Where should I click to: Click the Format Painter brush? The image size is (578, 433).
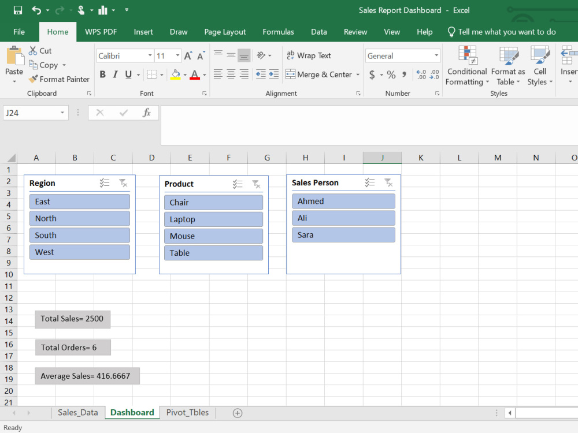pyautogui.click(x=33, y=79)
